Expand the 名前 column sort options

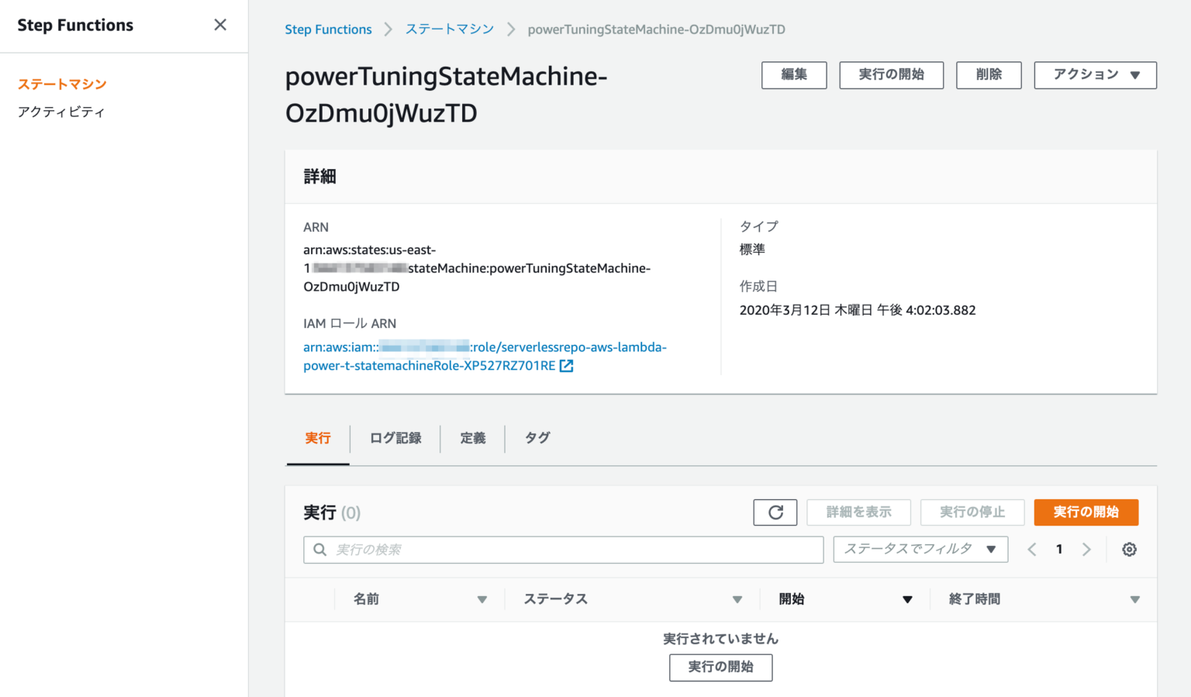(x=482, y=599)
